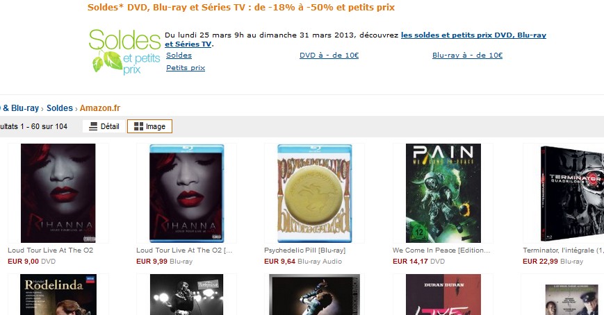Select the Image grid view
The height and width of the screenshot is (315, 604).
149,126
